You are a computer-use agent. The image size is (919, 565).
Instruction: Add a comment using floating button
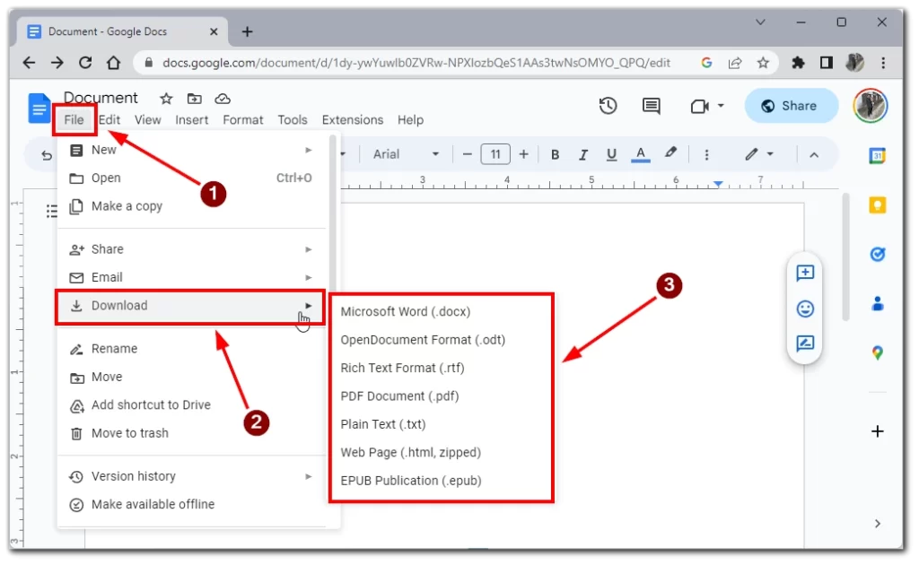tap(805, 273)
